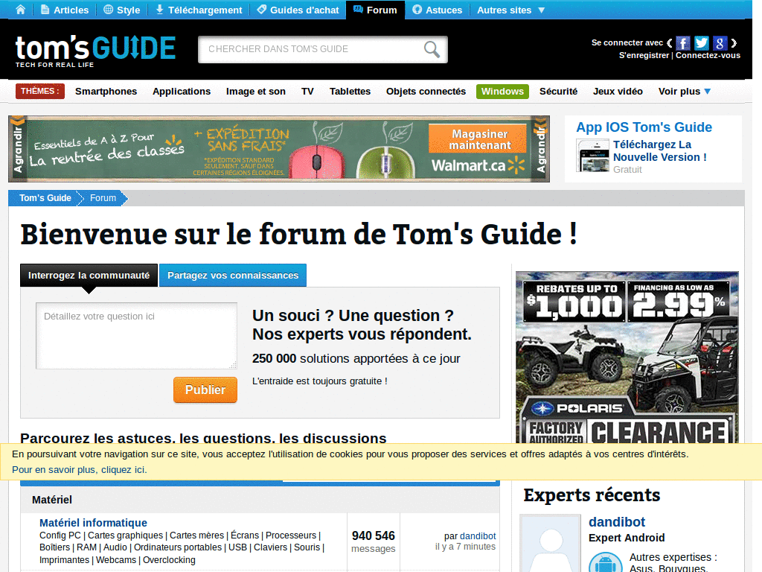
Task: Open the Claviers subforum
Action: point(271,547)
